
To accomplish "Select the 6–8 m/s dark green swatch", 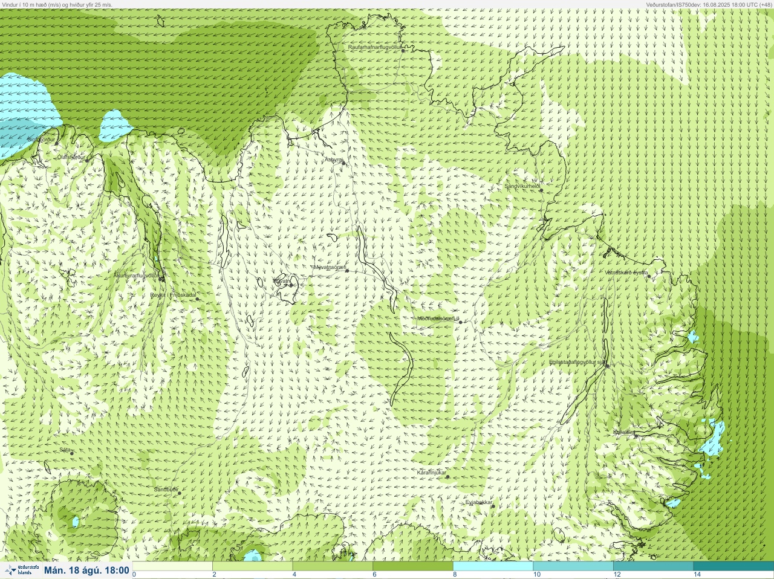I will coord(413,566).
